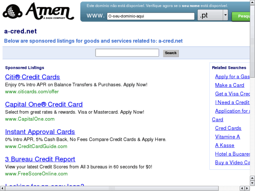The width and height of the screenshot is (255, 191).
Task: Open the Capital One® Credit Card link
Action: click(44, 104)
